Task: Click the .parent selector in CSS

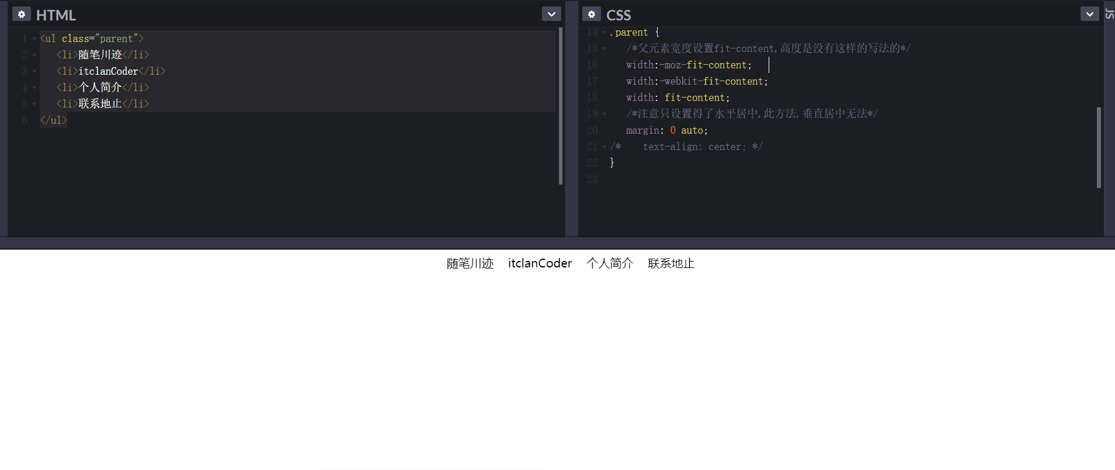Action: [x=628, y=33]
